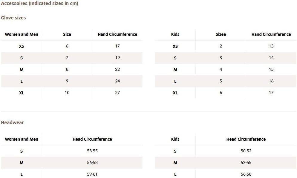Image resolution: width=297 pixels, height=178 pixels.
Task: Click hand circumference value 27
Action: (x=117, y=93)
